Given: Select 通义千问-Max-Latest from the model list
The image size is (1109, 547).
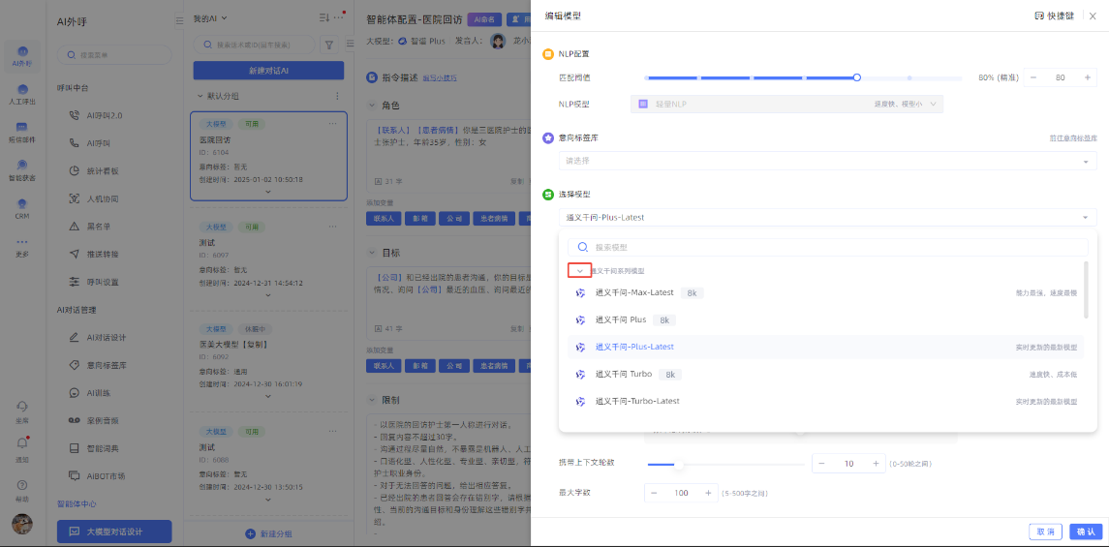Looking at the screenshot, I should (634, 292).
